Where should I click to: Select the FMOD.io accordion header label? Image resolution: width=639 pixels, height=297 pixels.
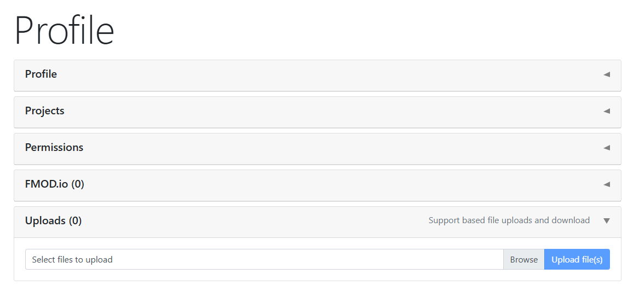[47, 184]
